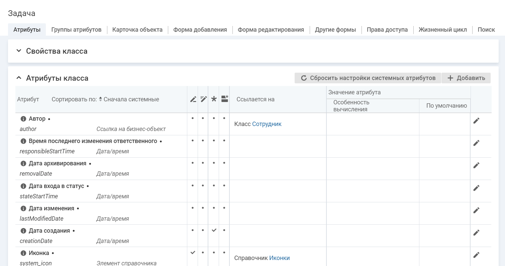This screenshot has height=266, width=505.
Task: Expand the Свойства класса section
Action: pos(19,51)
